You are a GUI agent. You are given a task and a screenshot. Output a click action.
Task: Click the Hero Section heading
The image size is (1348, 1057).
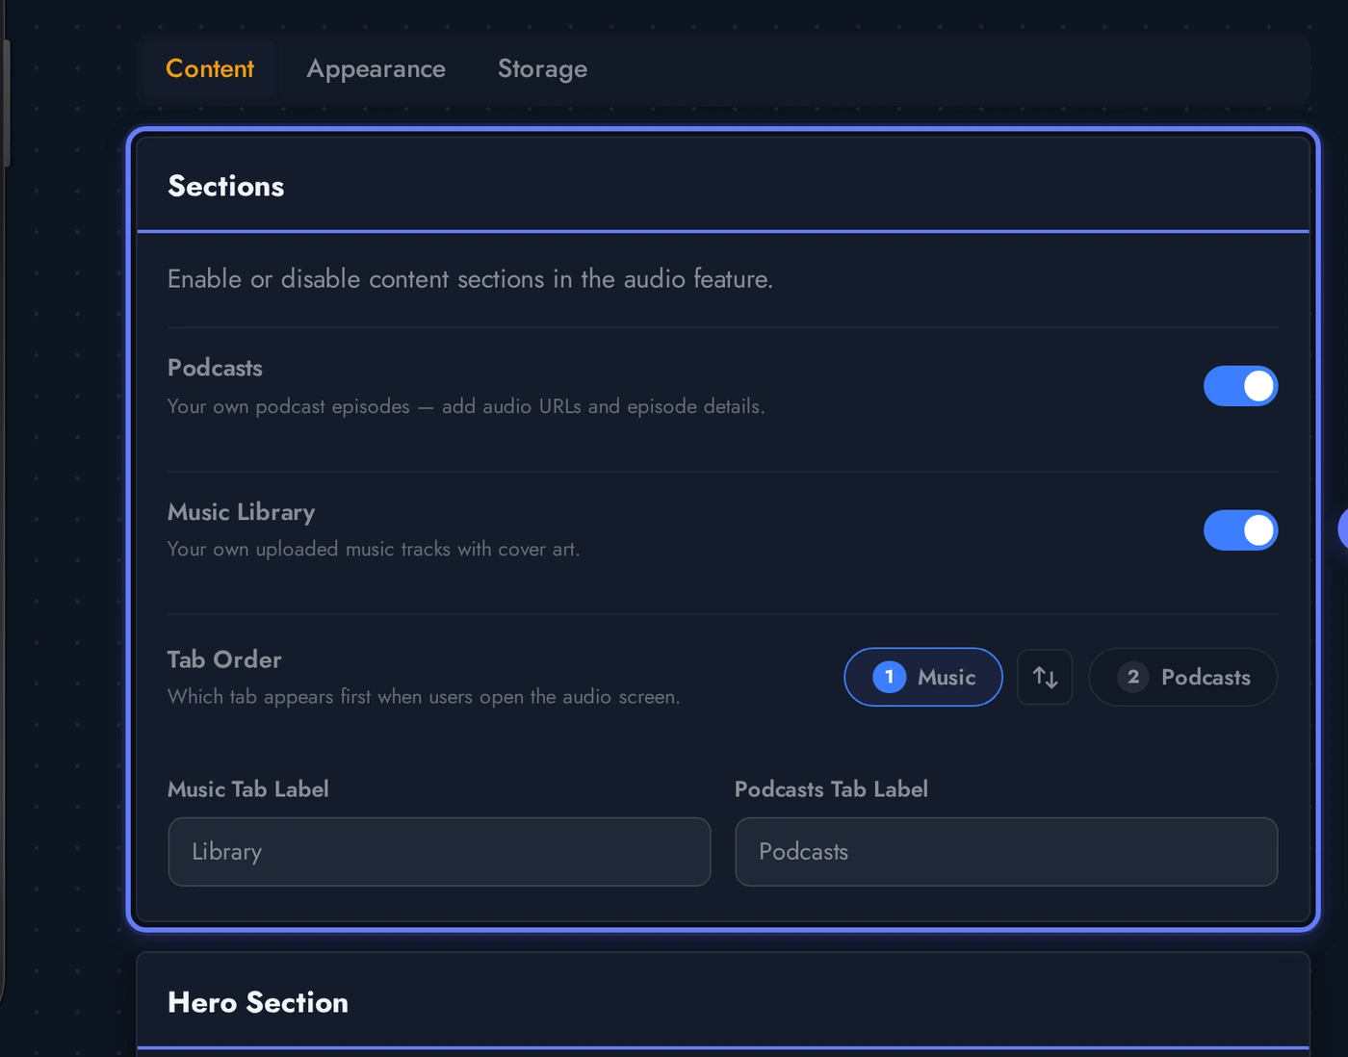click(257, 1002)
